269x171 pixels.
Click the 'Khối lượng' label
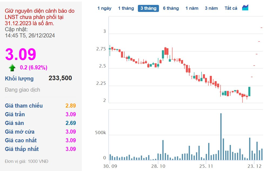[19, 79]
